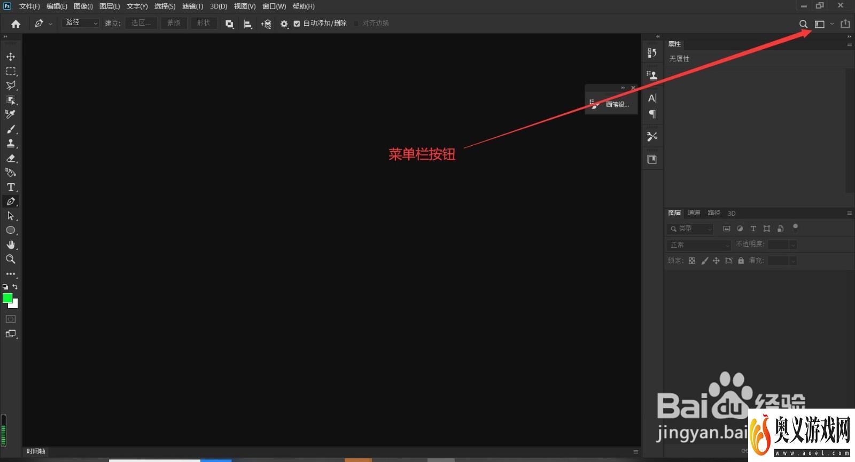Select the Path Selection arrow tool

pos(11,216)
